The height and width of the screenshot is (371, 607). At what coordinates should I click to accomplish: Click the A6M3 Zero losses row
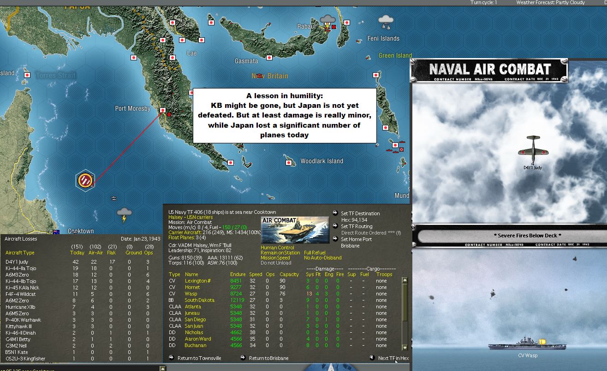click(81, 275)
